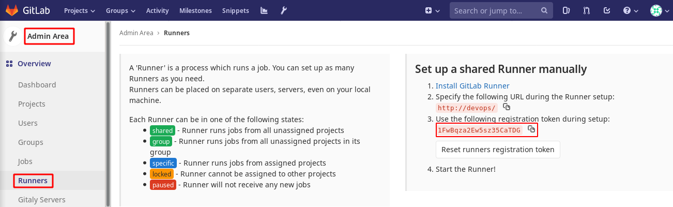Click the red paused badge
The width and height of the screenshot is (673, 207).
coord(163,185)
